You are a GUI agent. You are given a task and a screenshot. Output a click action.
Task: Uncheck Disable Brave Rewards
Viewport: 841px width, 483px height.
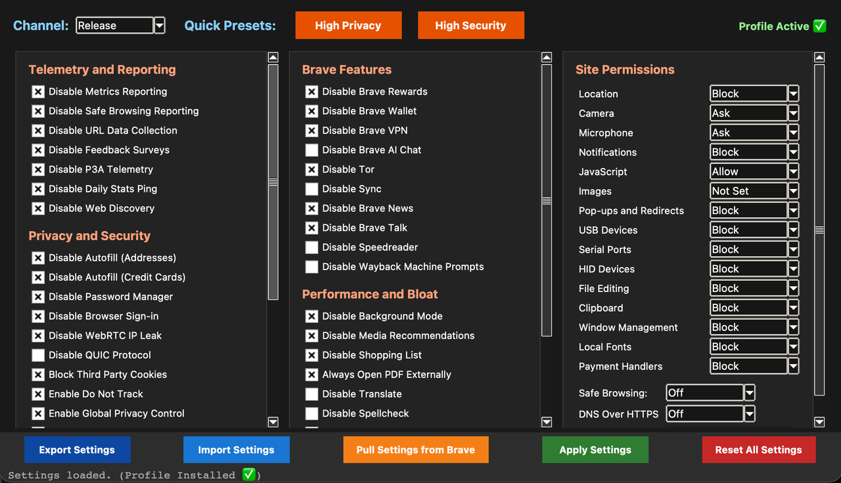click(x=311, y=92)
